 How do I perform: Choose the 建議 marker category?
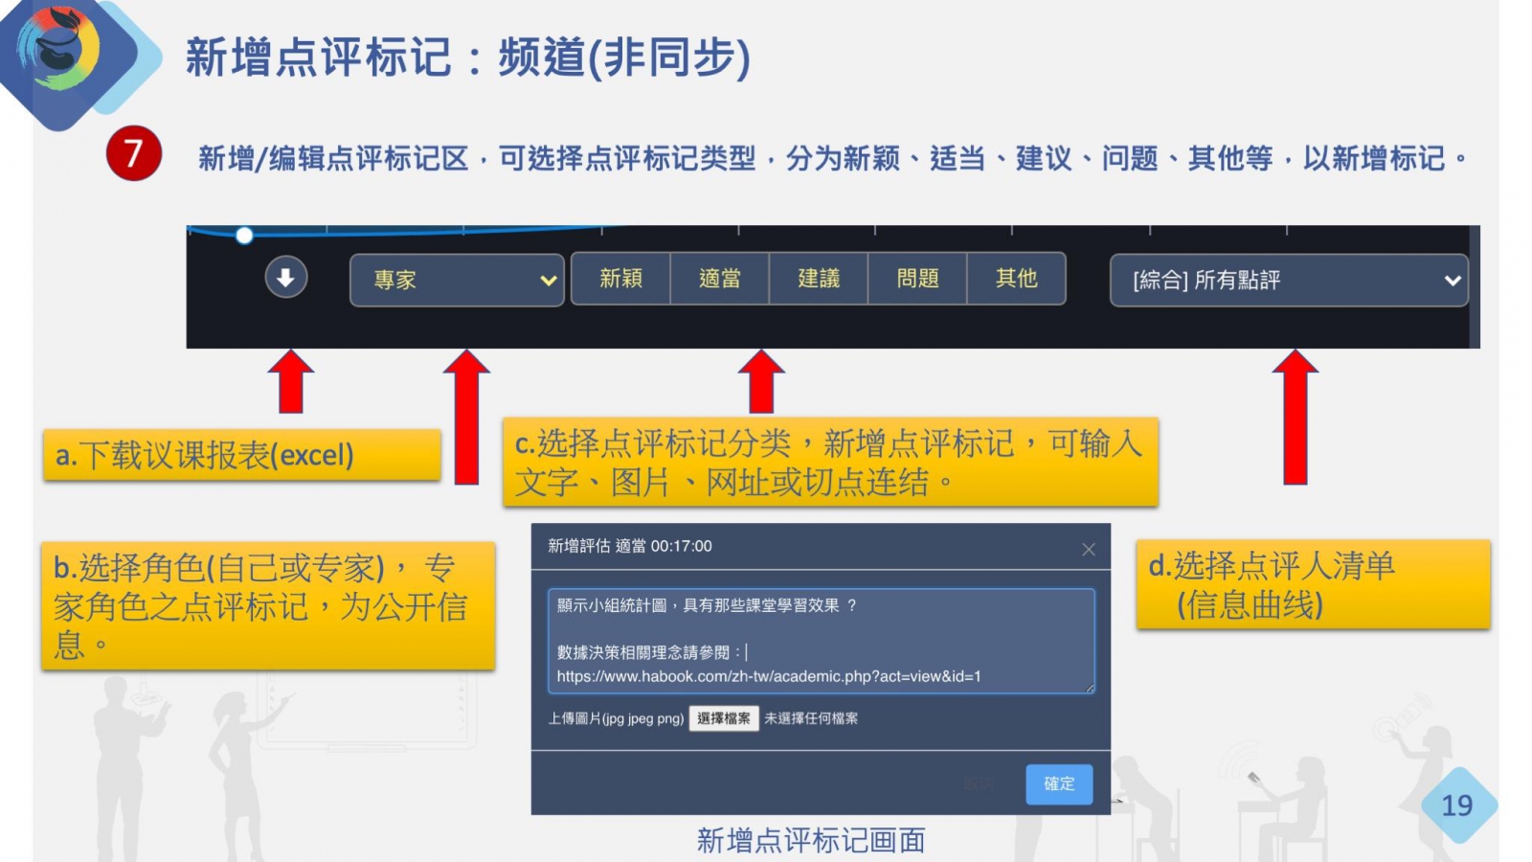click(819, 279)
